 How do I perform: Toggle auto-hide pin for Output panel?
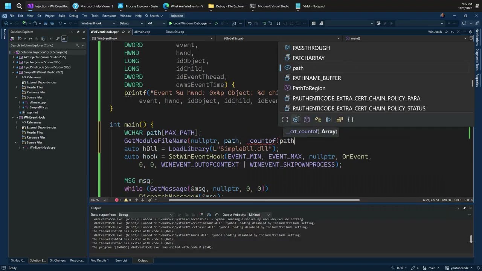464,208
